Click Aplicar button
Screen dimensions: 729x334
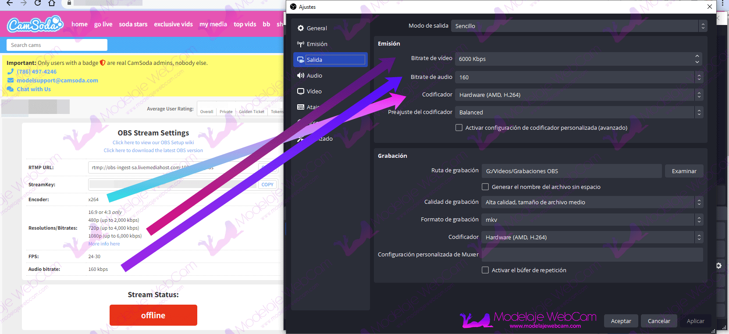pyautogui.click(x=696, y=321)
